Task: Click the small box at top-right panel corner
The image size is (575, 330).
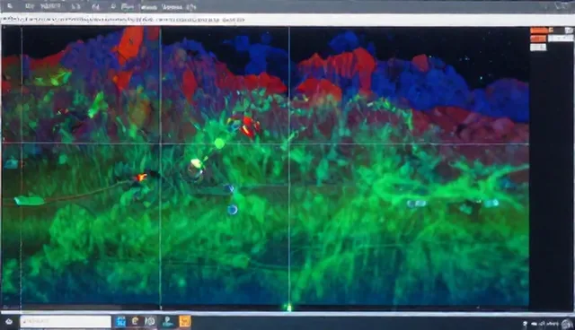Action: [x=569, y=30]
